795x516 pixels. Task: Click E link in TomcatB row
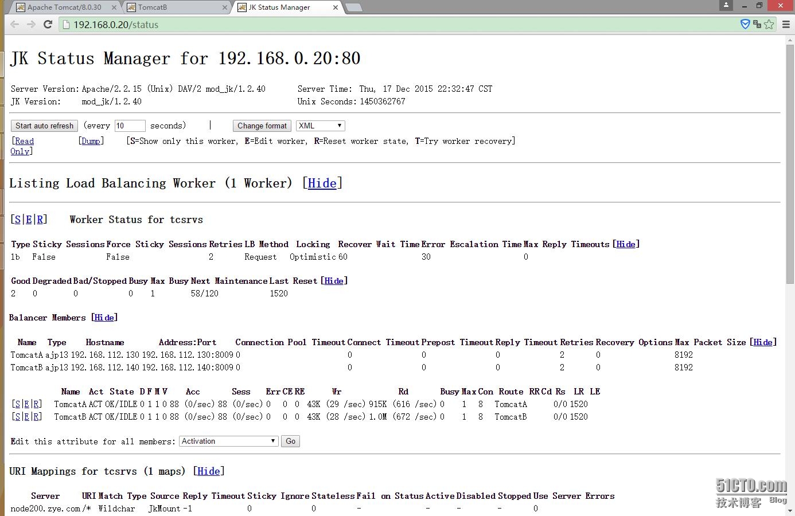click(x=26, y=417)
